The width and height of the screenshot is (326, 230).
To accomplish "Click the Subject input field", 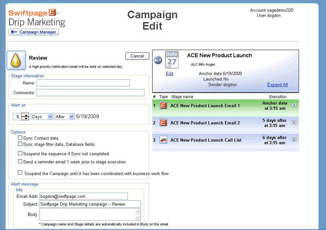I will 90,204.
